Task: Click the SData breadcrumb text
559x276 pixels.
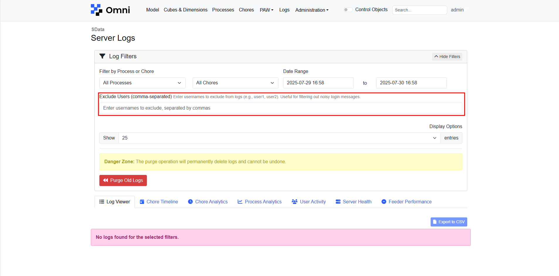Action: [98, 29]
